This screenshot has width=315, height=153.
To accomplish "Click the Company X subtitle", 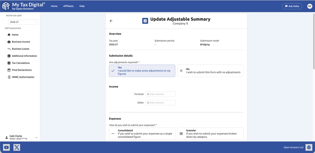I will [x=180, y=23].
